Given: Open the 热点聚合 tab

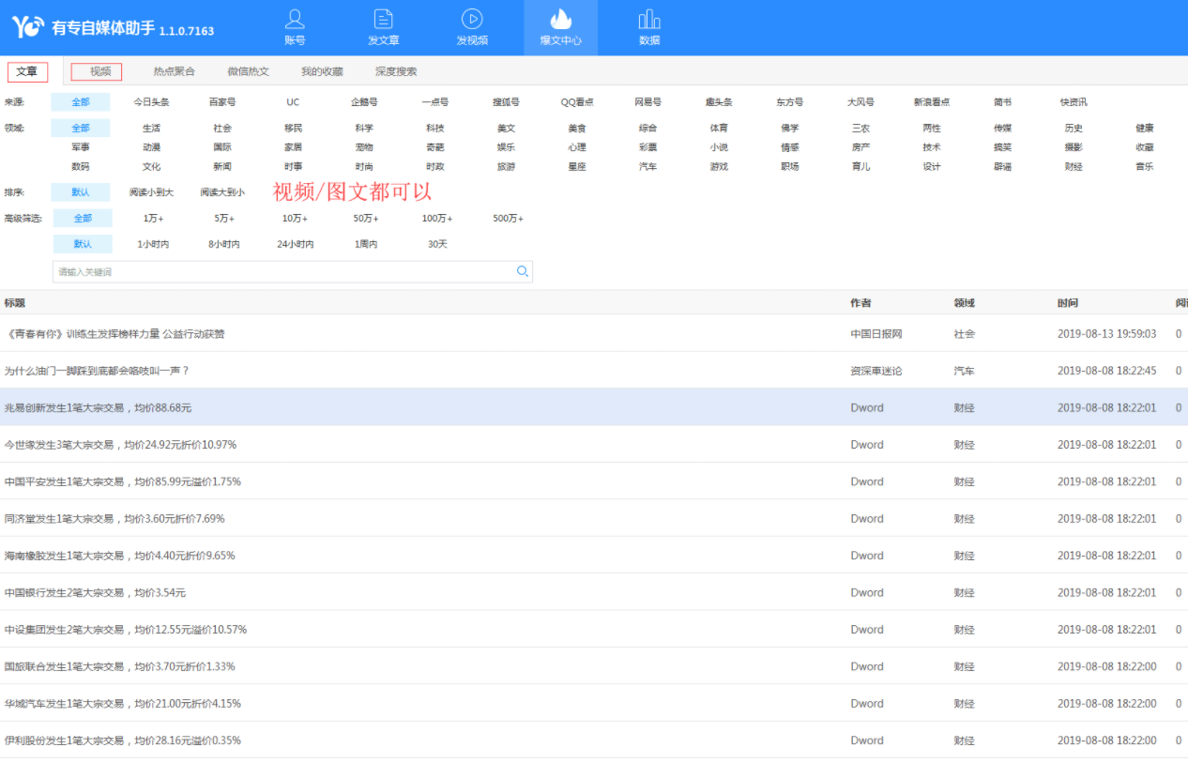Looking at the screenshot, I should (175, 71).
